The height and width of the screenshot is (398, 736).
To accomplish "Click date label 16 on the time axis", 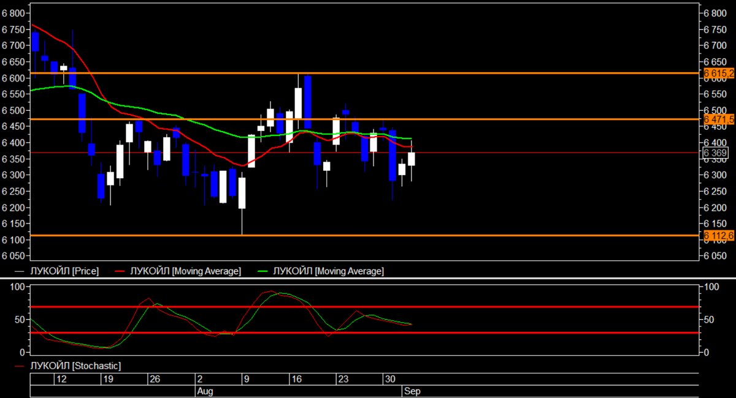I will coord(297,379).
